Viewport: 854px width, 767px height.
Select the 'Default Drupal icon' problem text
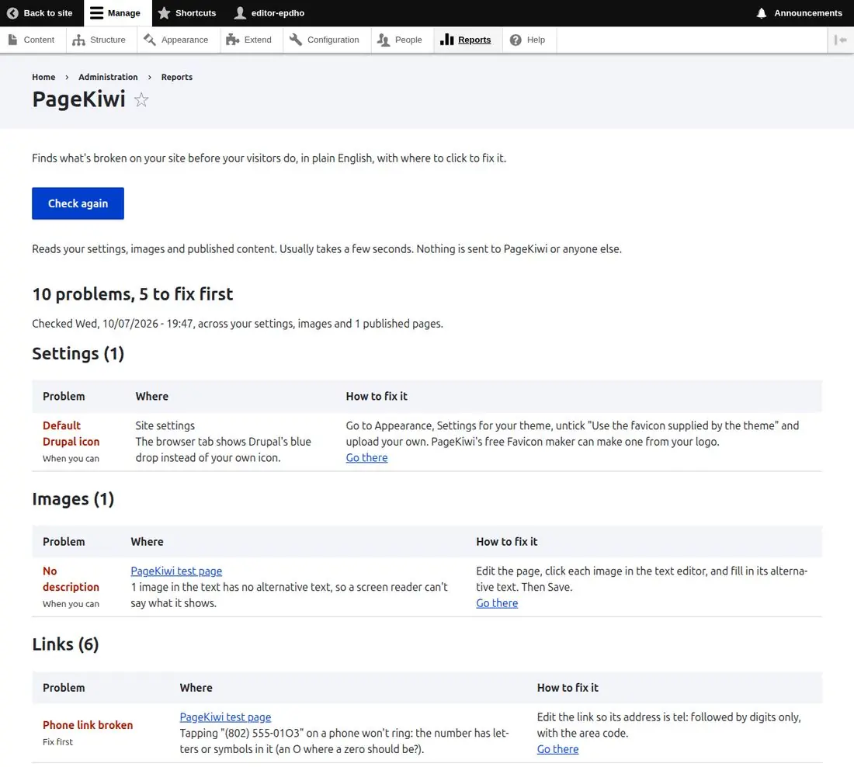pyautogui.click(x=71, y=434)
